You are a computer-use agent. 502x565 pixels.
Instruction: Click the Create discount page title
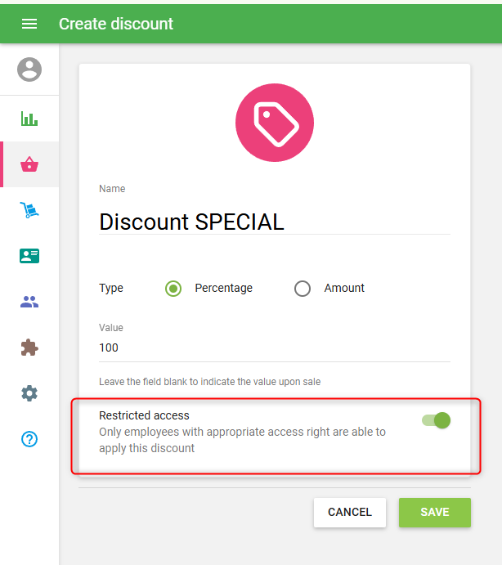116,24
